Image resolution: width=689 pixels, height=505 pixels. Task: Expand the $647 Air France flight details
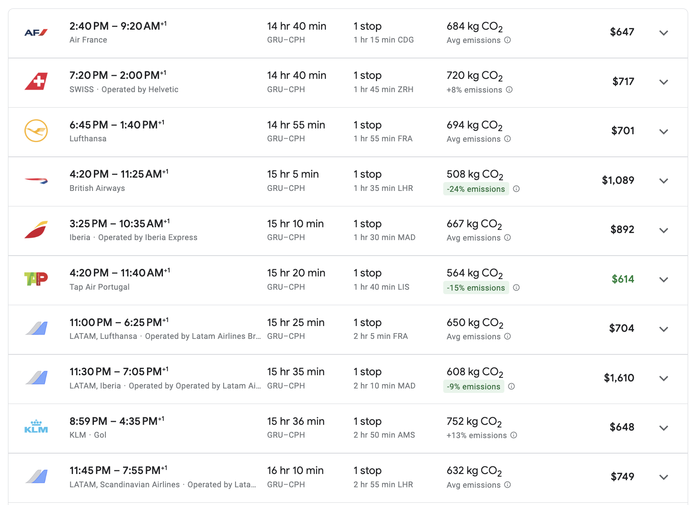[663, 33]
